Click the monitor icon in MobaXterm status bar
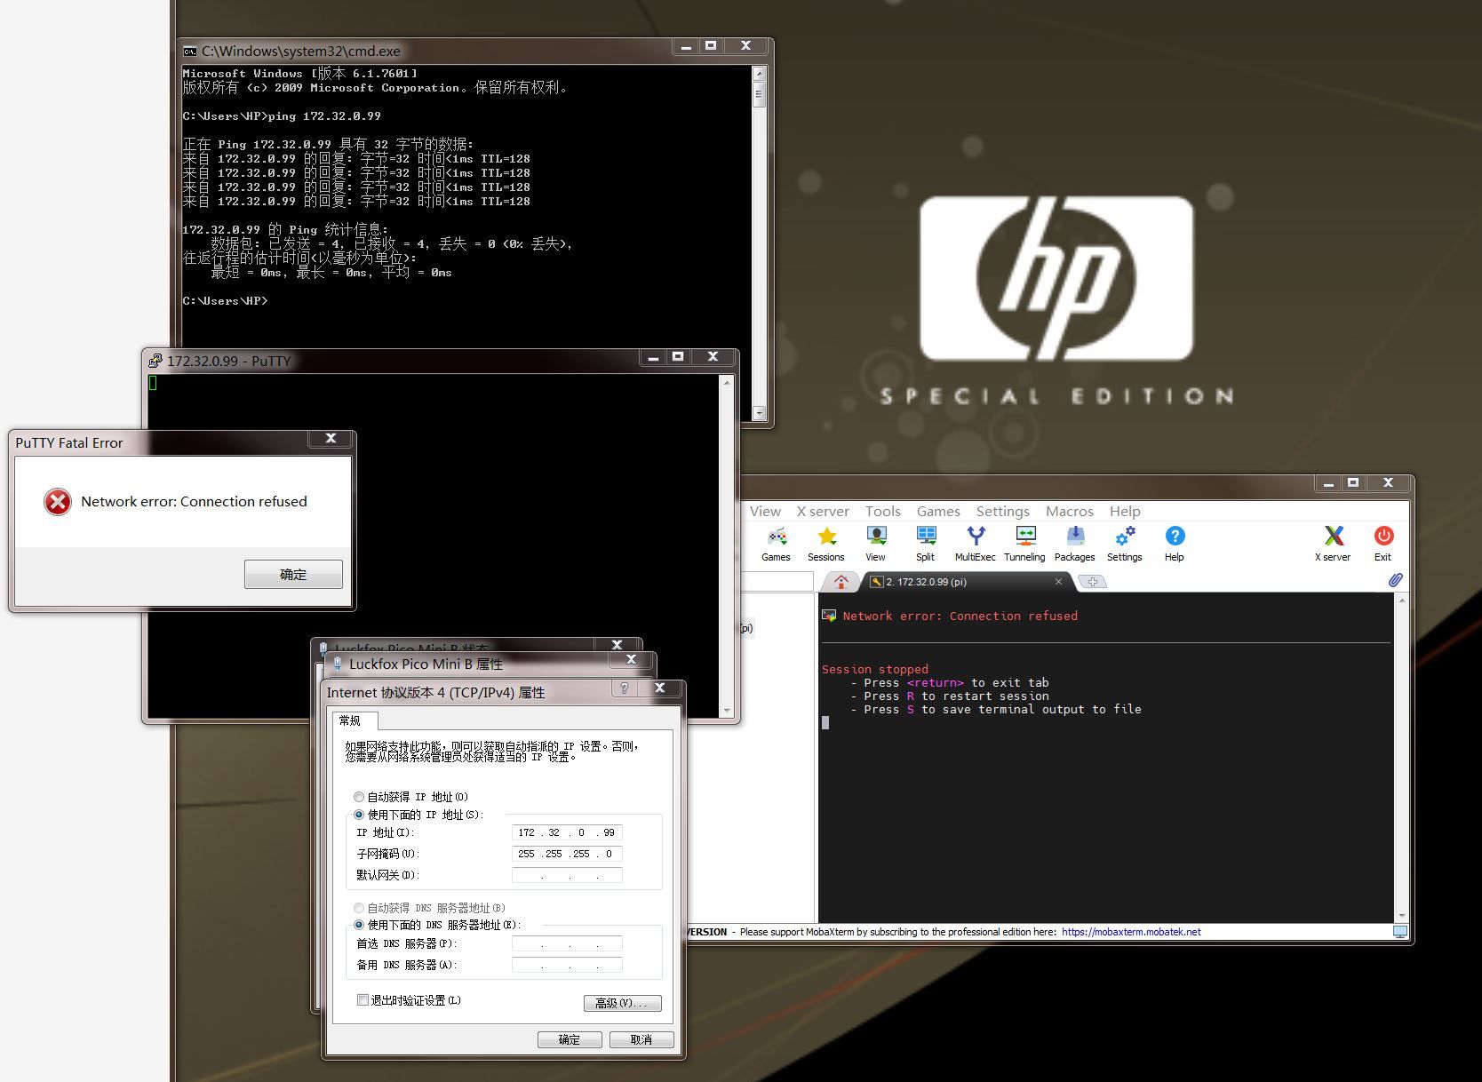 coord(1400,932)
